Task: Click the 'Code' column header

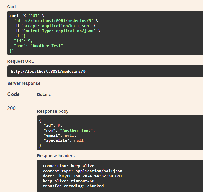Action: pyautogui.click(x=14, y=94)
